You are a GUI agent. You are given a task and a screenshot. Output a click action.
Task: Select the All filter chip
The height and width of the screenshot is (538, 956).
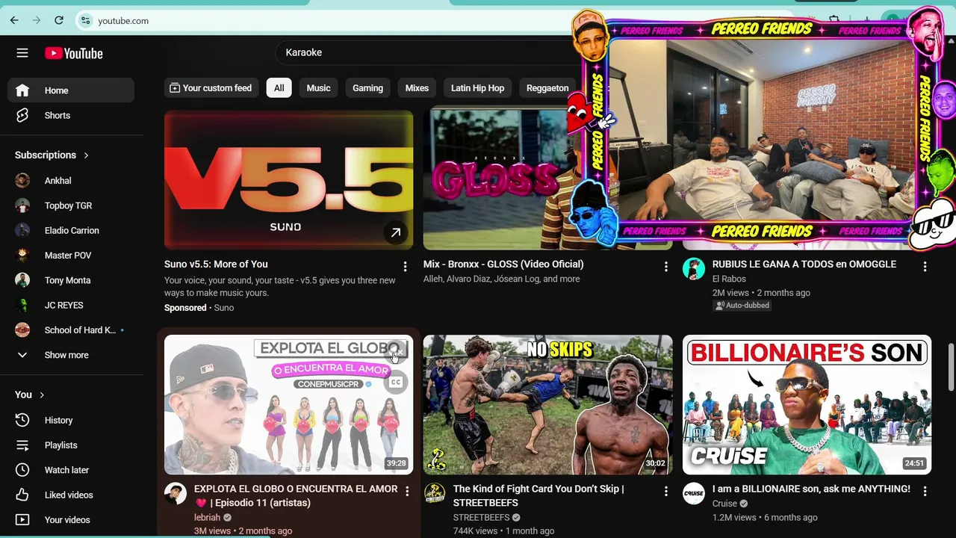pyautogui.click(x=279, y=88)
